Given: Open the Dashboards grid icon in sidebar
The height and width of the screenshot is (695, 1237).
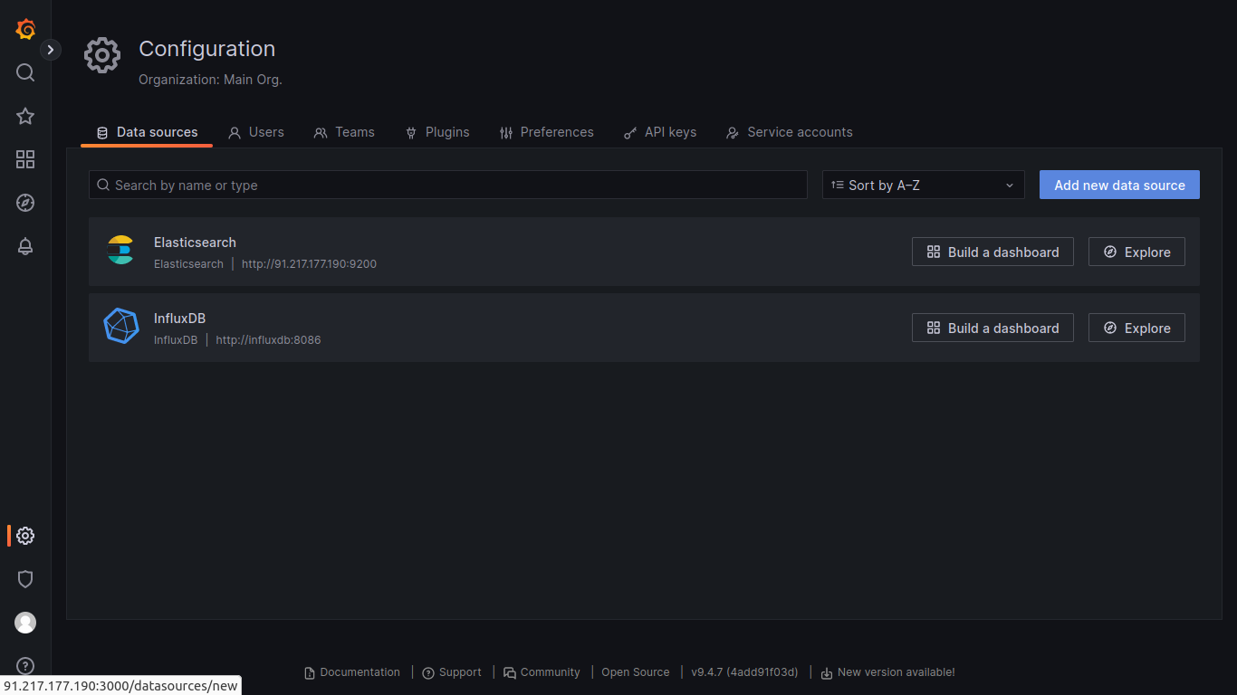Looking at the screenshot, I should click(25, 159).
